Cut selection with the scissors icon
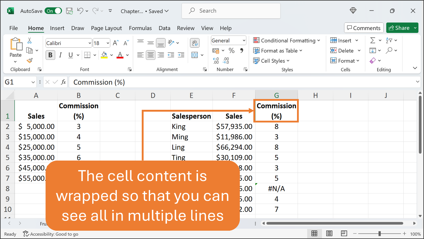424x239 pixels. (30, 41)
